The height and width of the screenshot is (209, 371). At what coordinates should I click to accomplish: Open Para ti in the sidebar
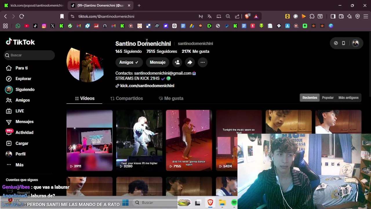pos(17,68)
